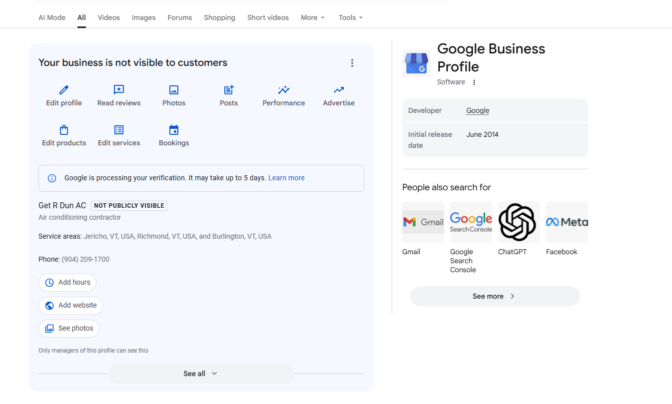
Task: Click the info icon in verification notice
Action: click(x=52, y=178)
